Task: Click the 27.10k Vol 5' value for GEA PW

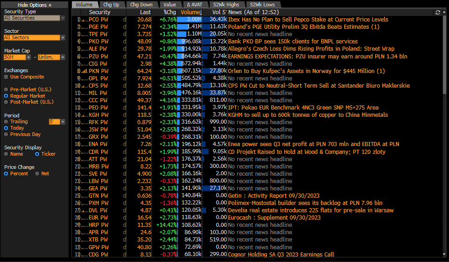Action: click(x=218, y=189)
